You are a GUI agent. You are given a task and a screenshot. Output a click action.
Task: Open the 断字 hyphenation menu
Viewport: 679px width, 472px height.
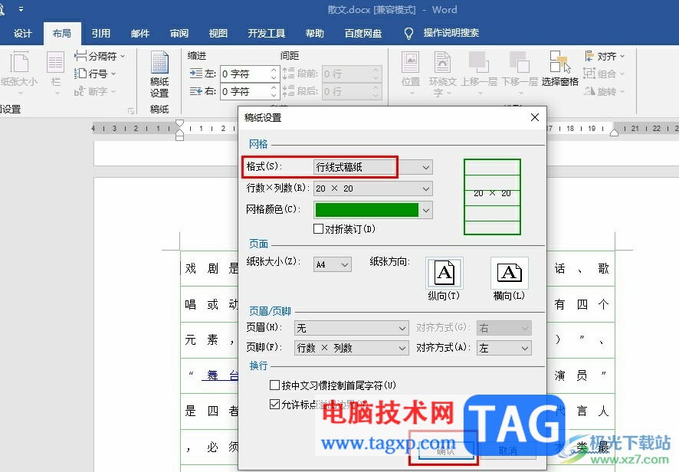tap(95, 91)
